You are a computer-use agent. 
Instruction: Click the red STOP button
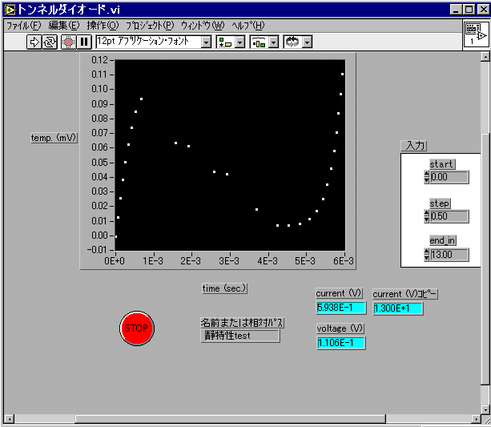point(137,328)
